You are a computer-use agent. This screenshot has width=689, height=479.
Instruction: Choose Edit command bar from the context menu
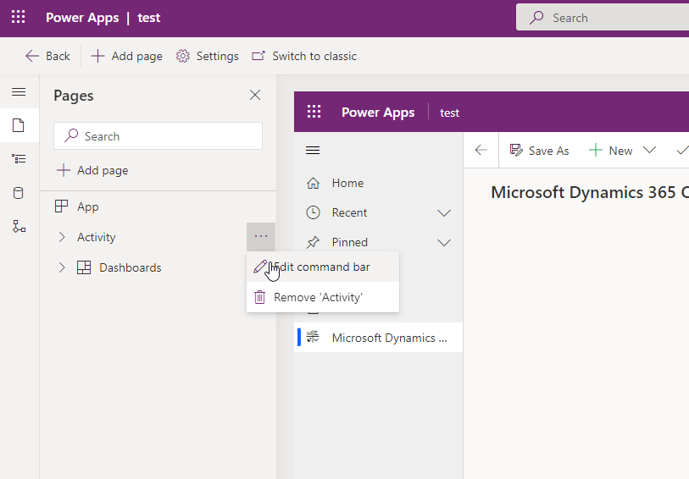pyautogui.click(x=323, y=267)
